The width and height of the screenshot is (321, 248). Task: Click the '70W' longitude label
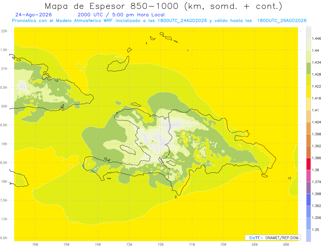click(223, 244)
